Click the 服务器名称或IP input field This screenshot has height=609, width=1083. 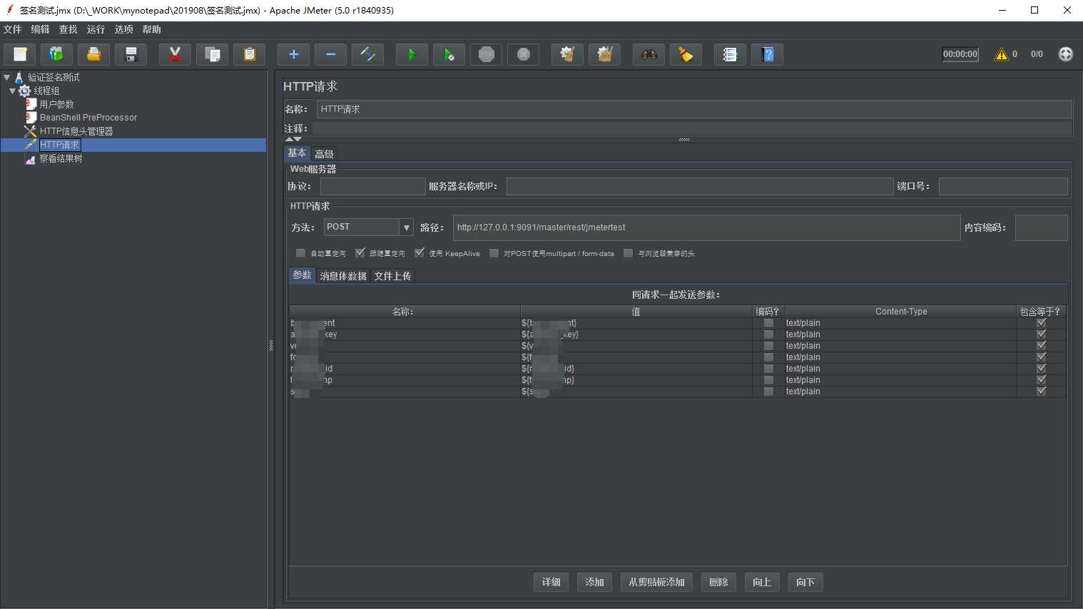click(x=700, y=186)
